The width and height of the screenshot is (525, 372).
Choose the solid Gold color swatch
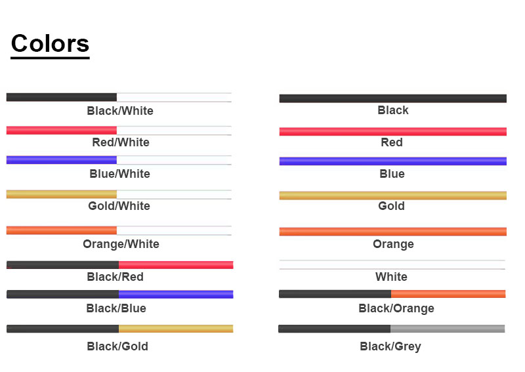[392, 195]
